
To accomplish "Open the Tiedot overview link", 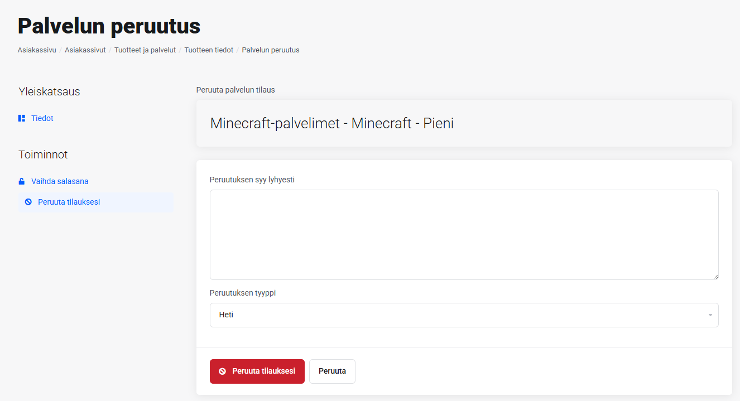I will tap(42, 118).
